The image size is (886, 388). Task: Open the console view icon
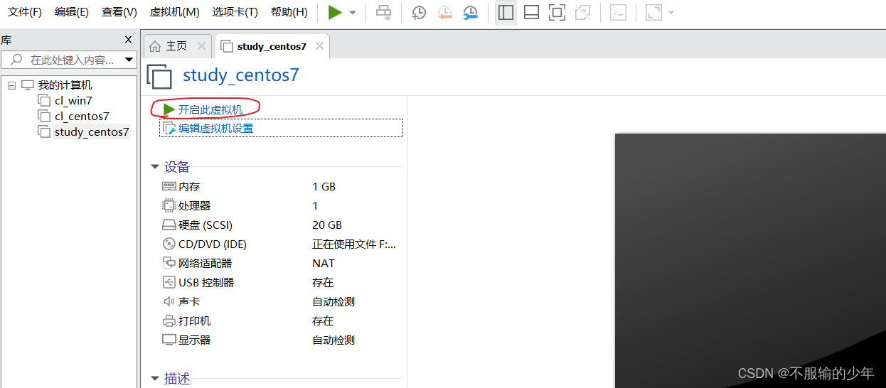click(618, 12)
